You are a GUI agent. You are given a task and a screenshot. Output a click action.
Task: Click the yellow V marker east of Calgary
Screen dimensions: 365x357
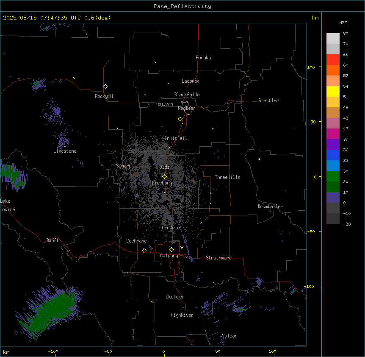click(x=182, y=248)
